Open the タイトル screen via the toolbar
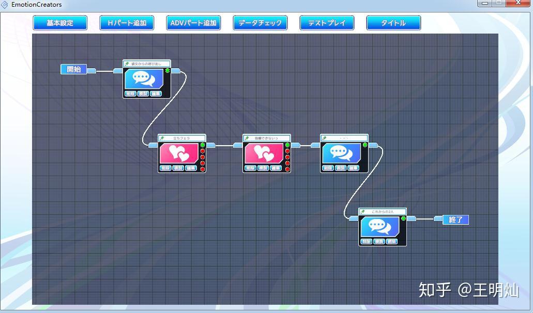 point(393,23)
